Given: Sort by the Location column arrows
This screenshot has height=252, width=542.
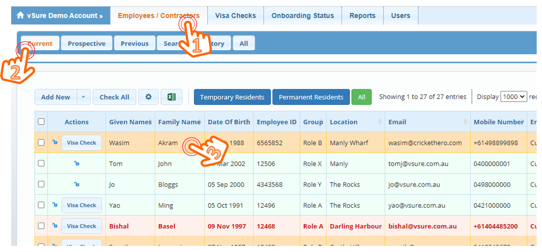Looking at the screenshot, I should pos(380,122).
